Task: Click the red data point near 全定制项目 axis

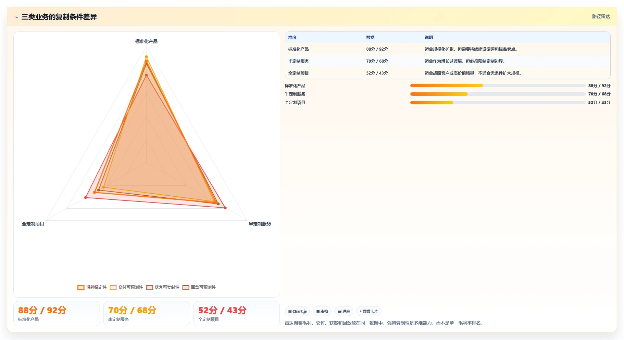Action: coord(86,197)
